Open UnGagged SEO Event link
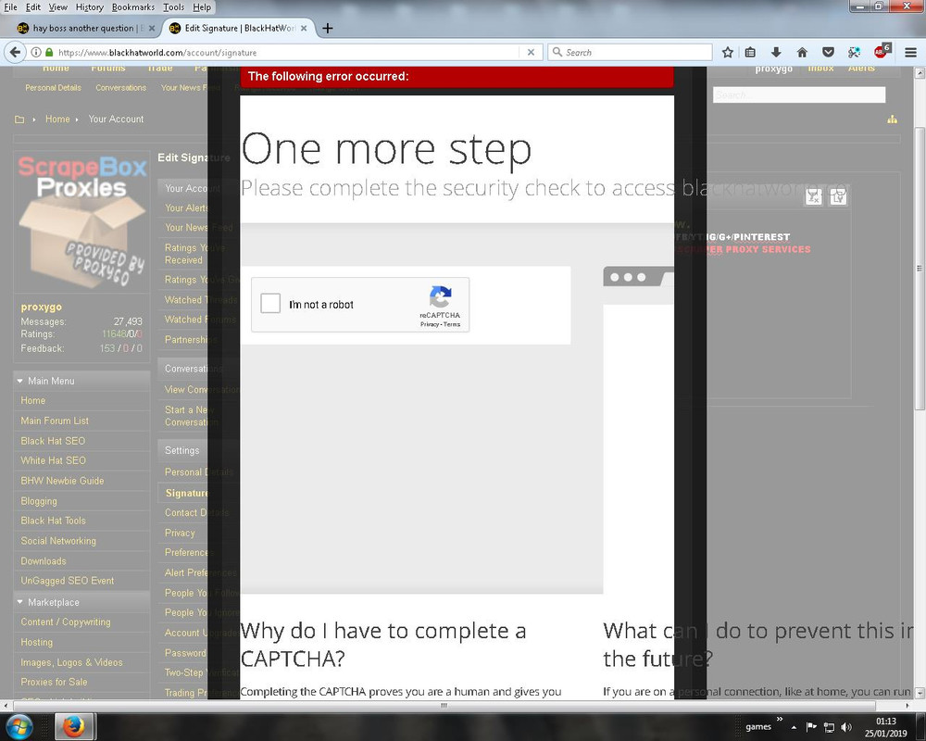 point(68,581)
